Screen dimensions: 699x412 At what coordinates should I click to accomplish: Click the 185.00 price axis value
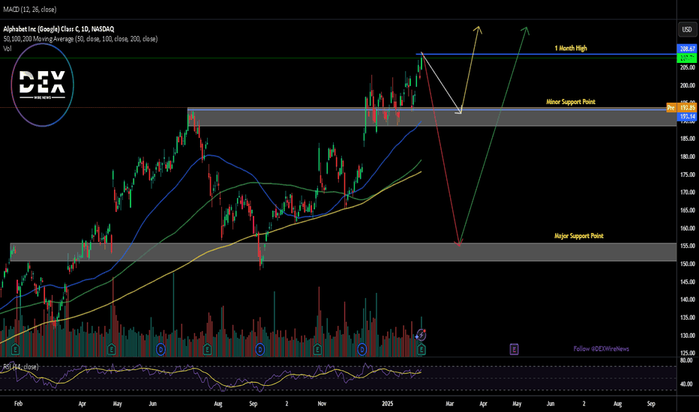click(687, 139)
